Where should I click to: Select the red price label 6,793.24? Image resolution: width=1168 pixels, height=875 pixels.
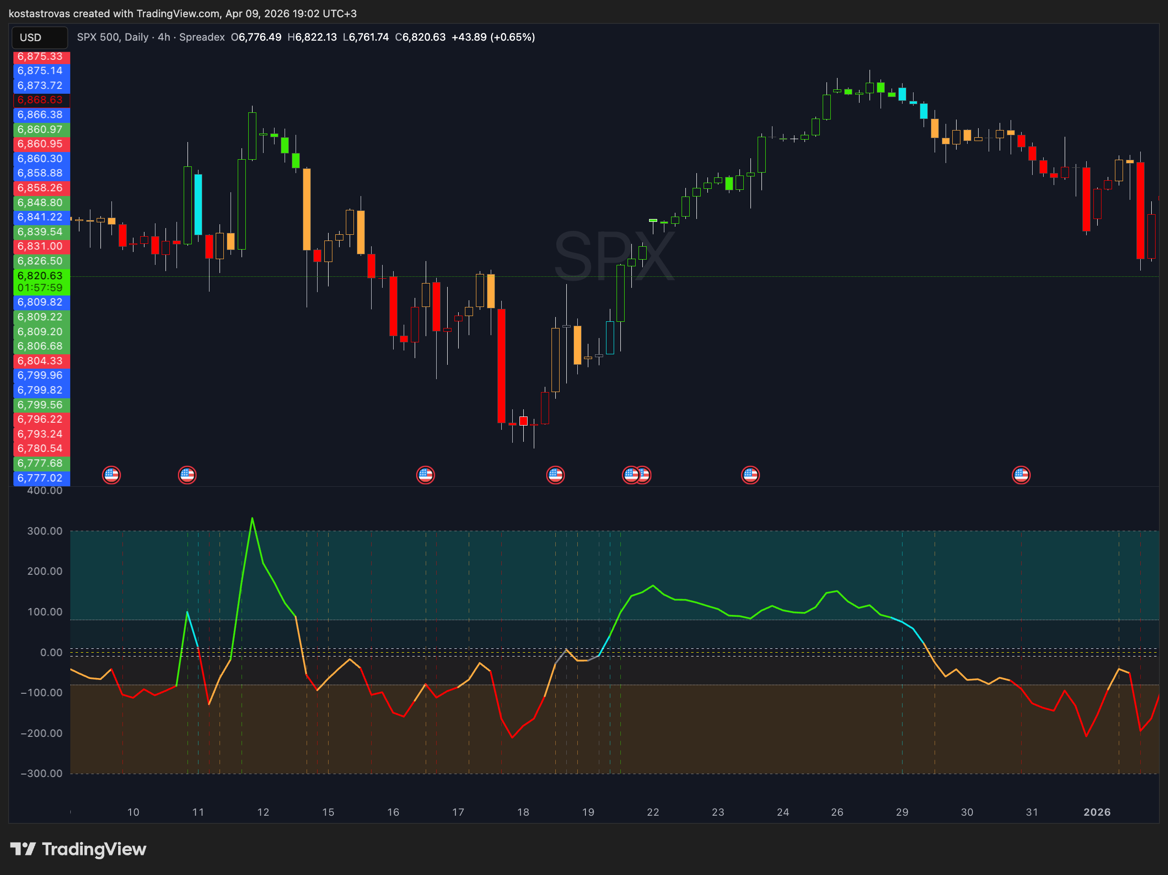pyautogui.click(x=41, y=434)
